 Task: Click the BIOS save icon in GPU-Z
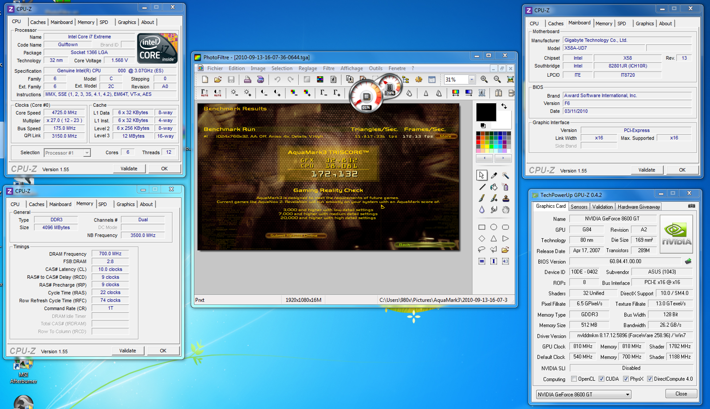pos(688,261)
